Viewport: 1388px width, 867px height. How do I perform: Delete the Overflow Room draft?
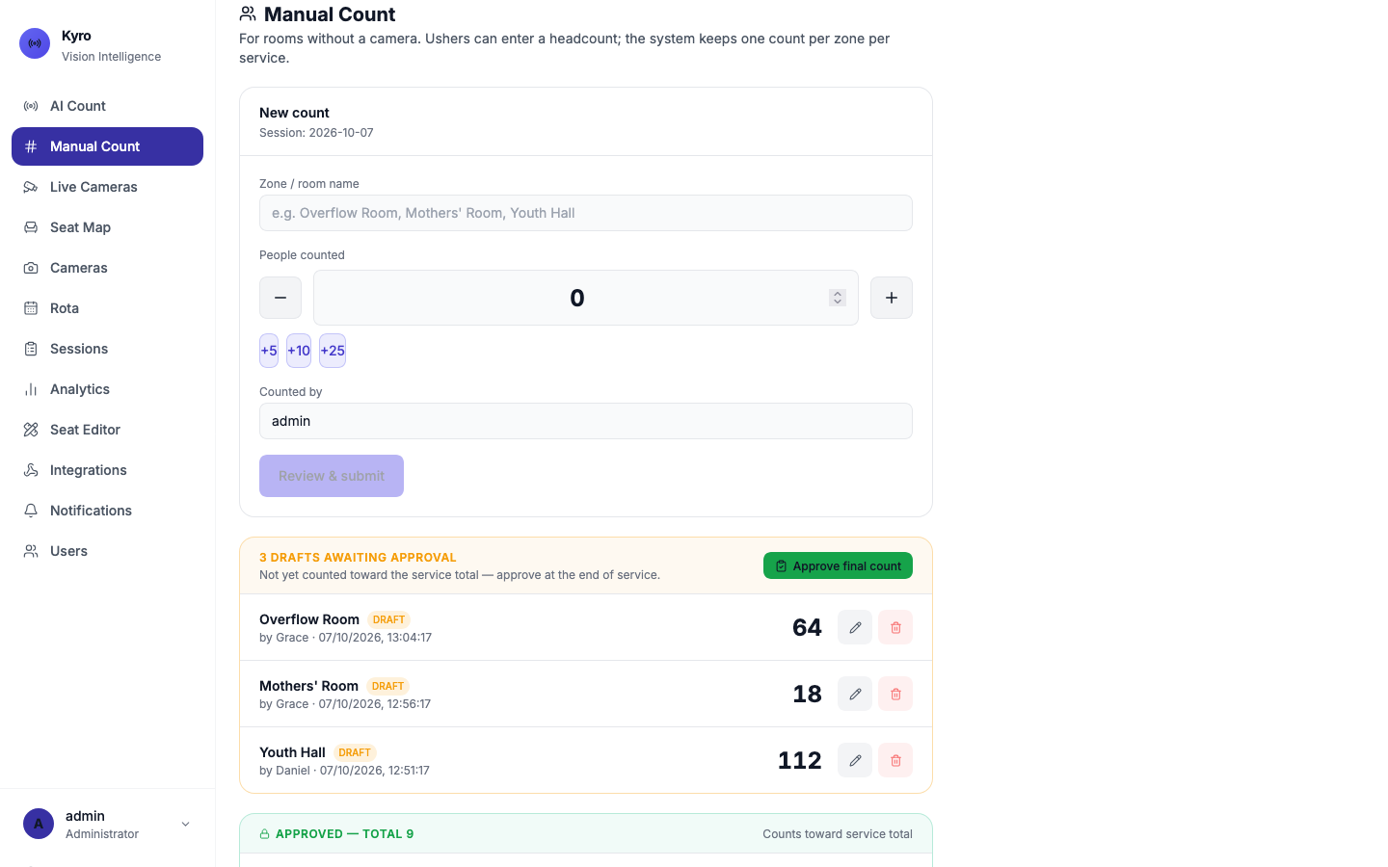[x=895, y=627]
